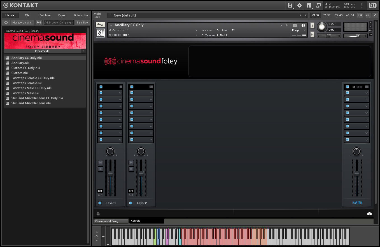Click the padlock icon below the mixer
Screen dimensions: 380x247
(98, 214)
